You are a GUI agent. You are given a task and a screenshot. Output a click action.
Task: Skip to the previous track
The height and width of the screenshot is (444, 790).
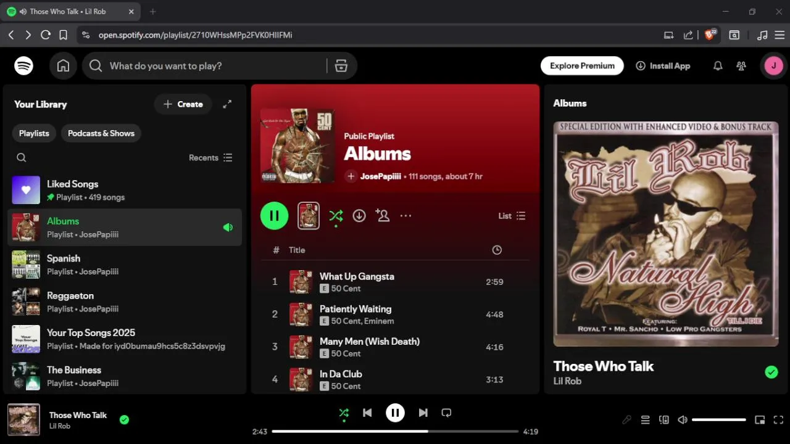(x=367, y=413)
